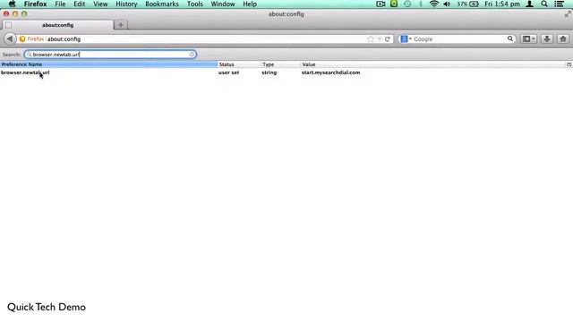Open the History menu
This screenshot has height=322, width=573.
126,4
